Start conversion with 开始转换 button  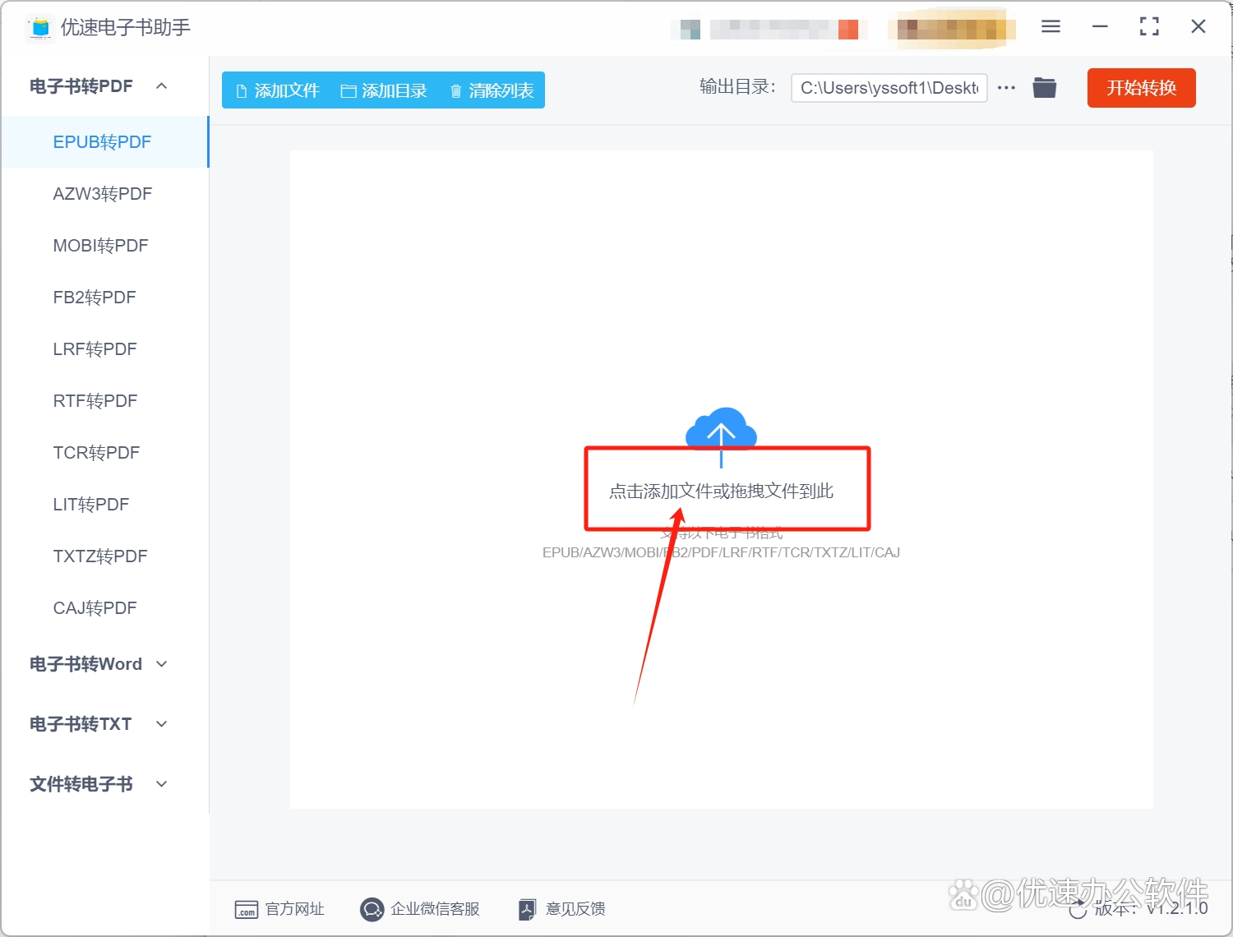coord(1141,88)
